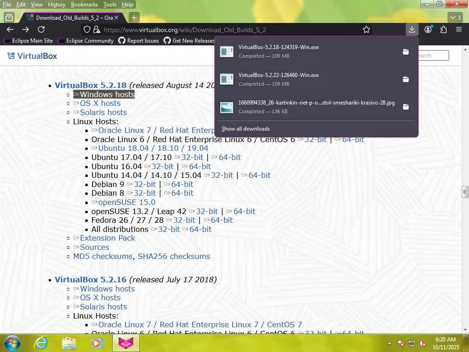
Task: Go back with the browser back arrow
Action: 10,29
